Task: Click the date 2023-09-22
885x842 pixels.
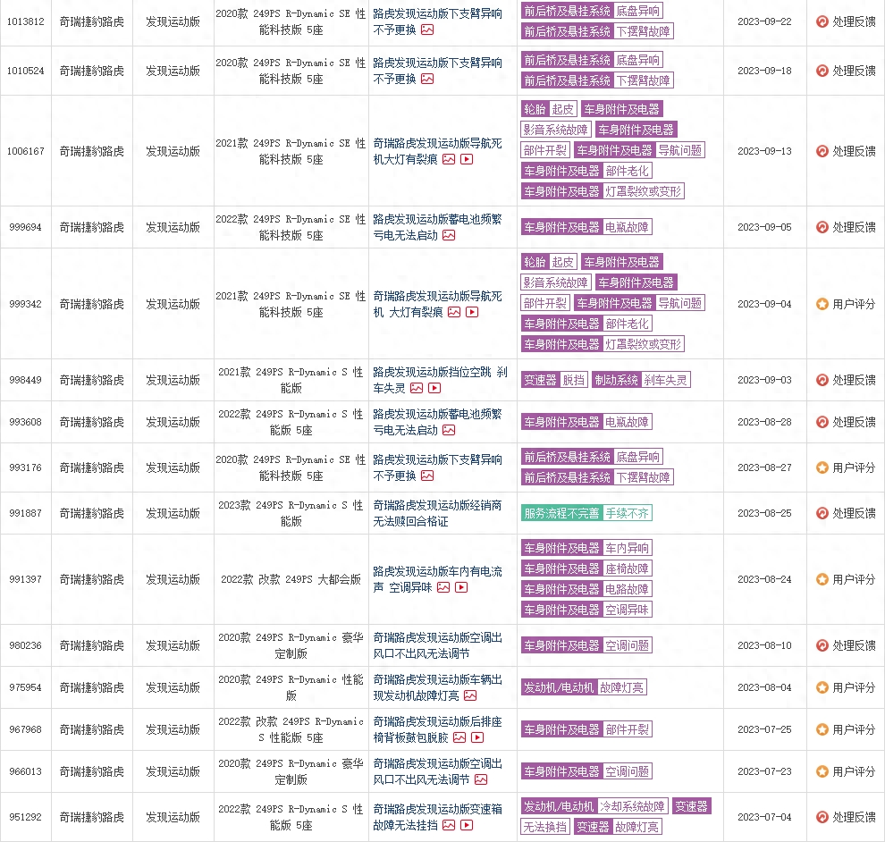Action: 764,21
